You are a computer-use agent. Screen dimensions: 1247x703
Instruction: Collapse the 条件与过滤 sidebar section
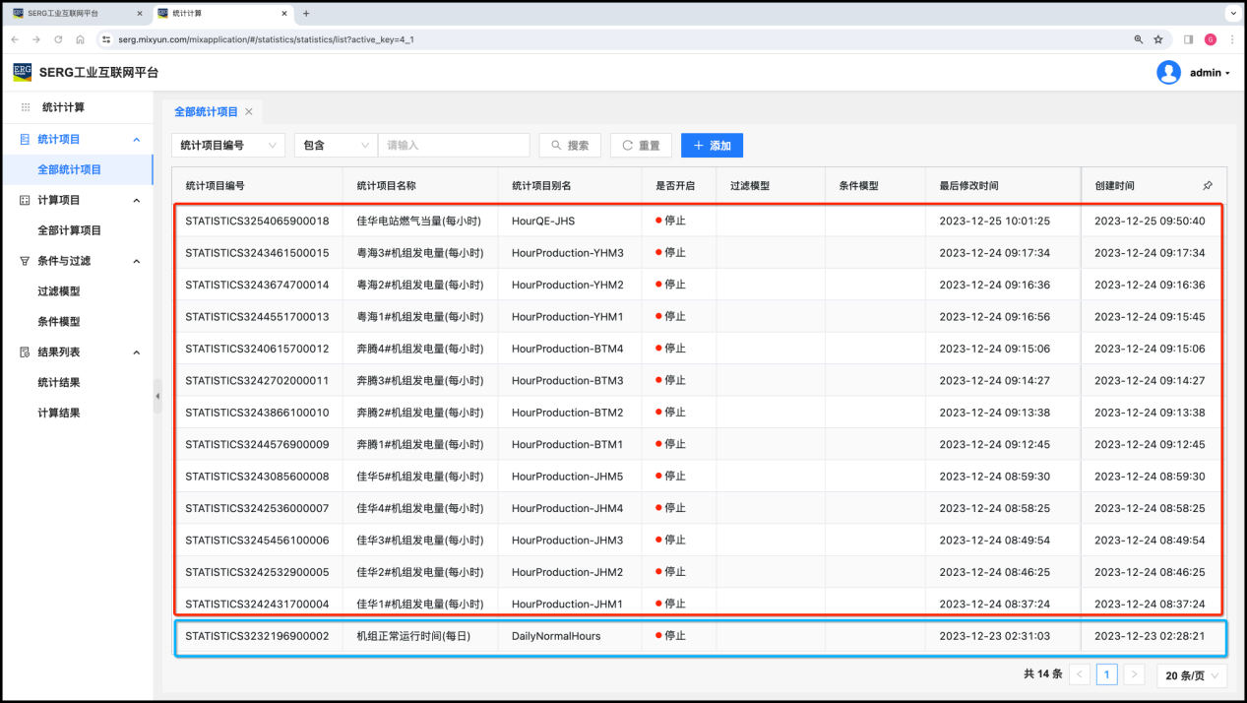click(137, 261)
